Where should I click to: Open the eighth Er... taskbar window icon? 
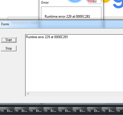point(109,111)
